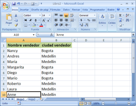Screen dimensions: 136x106
Task: Switch to the Fórmulas ribbon tab
Action: point(55,10)
